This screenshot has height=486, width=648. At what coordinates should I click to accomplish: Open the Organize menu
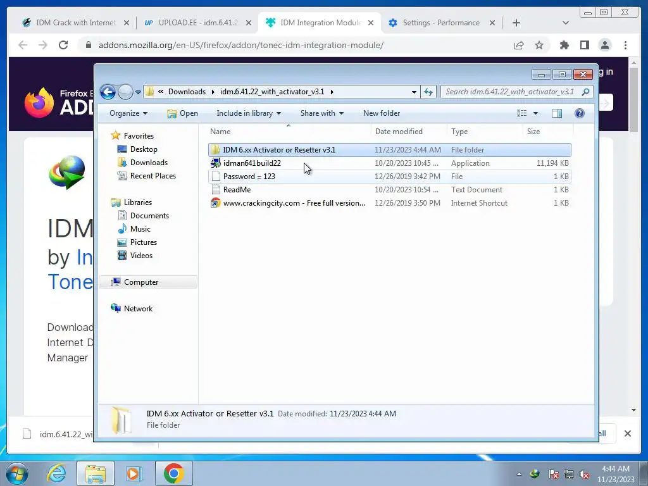click(x=128, y=113)
